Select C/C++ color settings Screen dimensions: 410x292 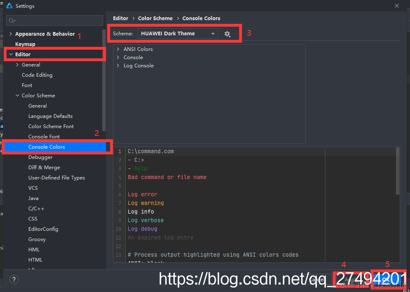coord(36,209)
